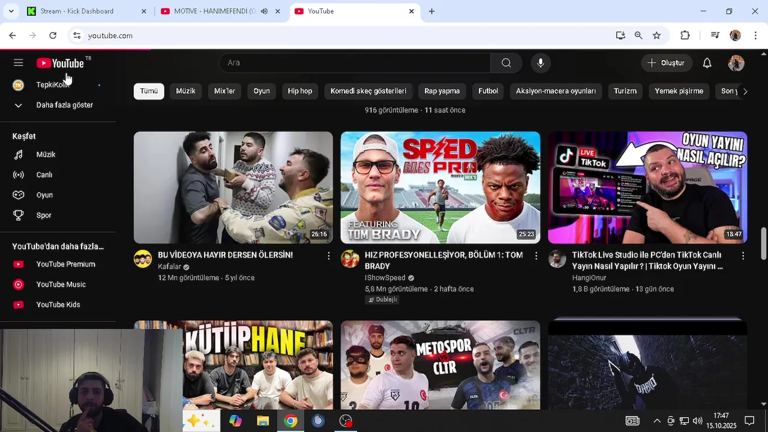The image size is (768, 432).
Task: Select the Yemek pişirme chip
Action: click(679, 91)
